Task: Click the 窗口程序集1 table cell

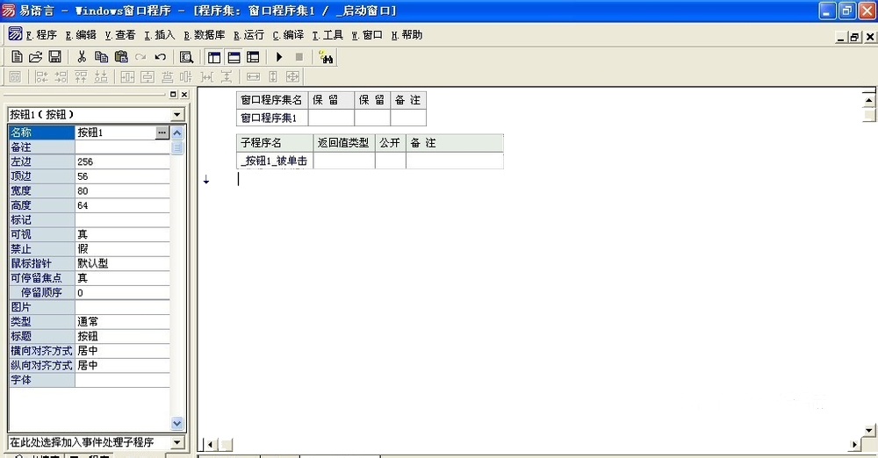Action: pos(272,118)
